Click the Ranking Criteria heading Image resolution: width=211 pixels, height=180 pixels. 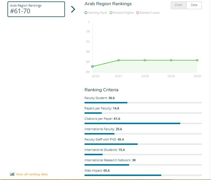point(101,90)
